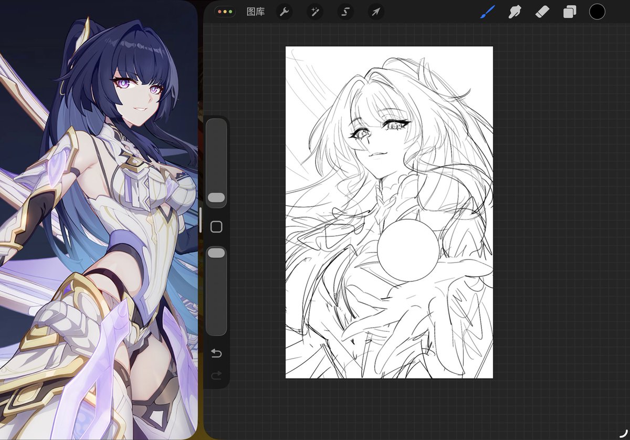This screenshot has width=630, height=440.
Task: Tap the square modify button in sidebar
Action: (216, 227)
